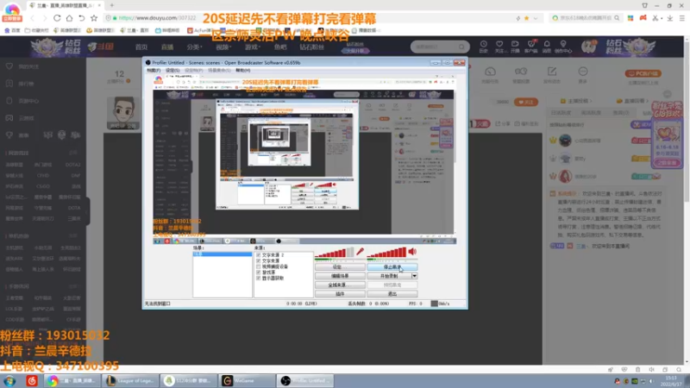Click the edit-post pencil icon above the chat panel
This screenshot has height=388, width=690.
pos(552,72)
